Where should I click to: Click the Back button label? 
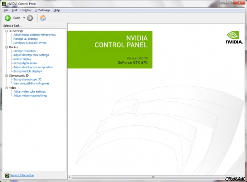tap(17, 18)
